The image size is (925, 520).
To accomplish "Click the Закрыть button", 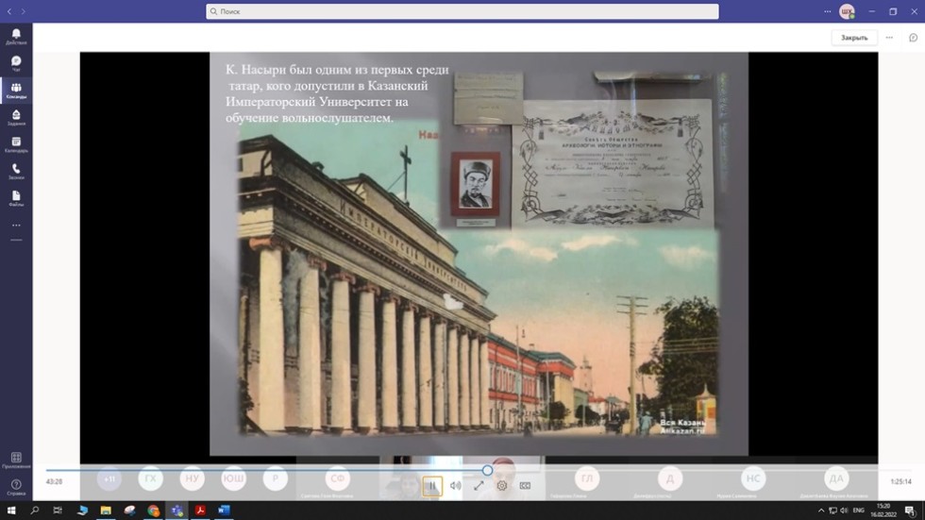I will pyautogui.click(x=853, y=38).
